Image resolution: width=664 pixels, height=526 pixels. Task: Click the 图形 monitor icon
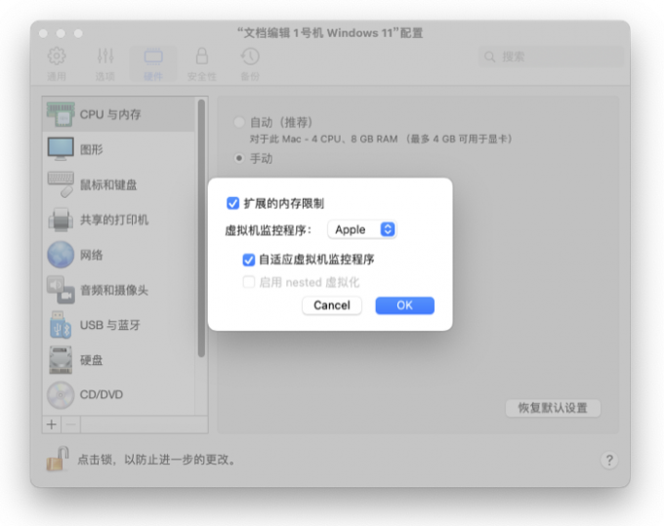[61, 149]
